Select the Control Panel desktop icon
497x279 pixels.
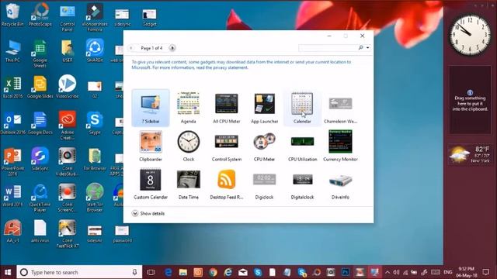tap(68, 18)
